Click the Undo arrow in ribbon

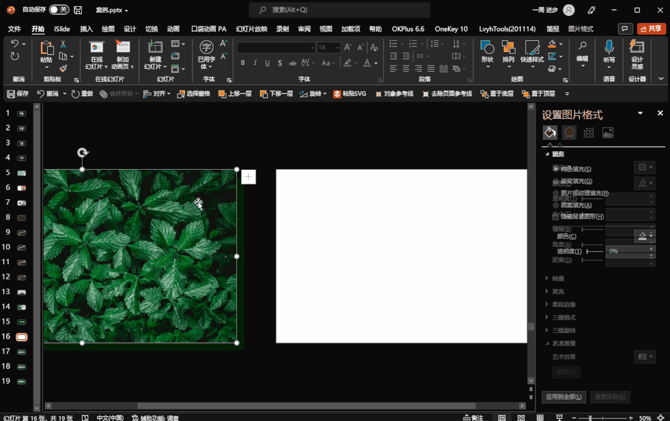click(x=14, y=43)
